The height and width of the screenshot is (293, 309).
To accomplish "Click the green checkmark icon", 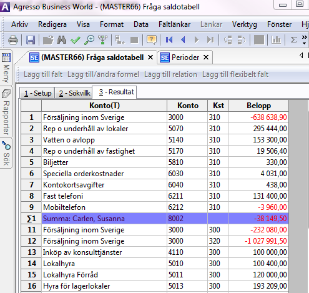I will tap(76, 40).
